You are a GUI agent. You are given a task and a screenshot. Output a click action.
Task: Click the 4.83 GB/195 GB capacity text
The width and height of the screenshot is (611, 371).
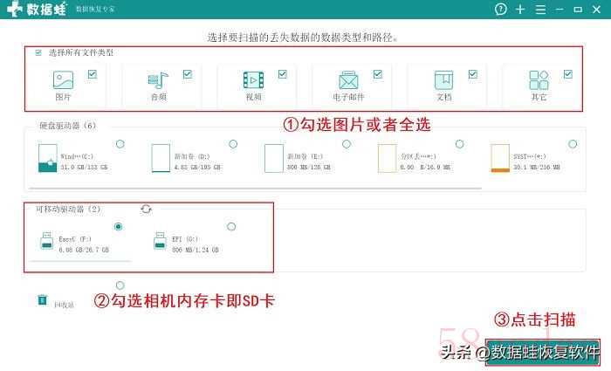coord(197,168)
